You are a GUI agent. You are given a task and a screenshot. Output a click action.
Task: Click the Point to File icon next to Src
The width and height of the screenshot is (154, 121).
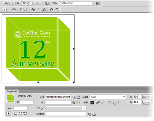74,97
